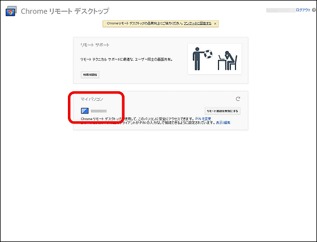Image resolution: width=317 pixels, height=242 pixels.
Task: Click the 利用を開始 button under リモート サポート
Action: [x=90, y=75]
